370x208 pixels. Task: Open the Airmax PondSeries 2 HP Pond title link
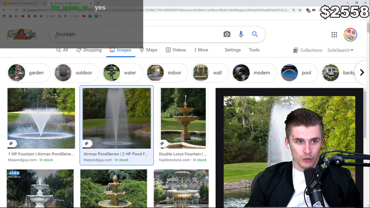[116, 154]
